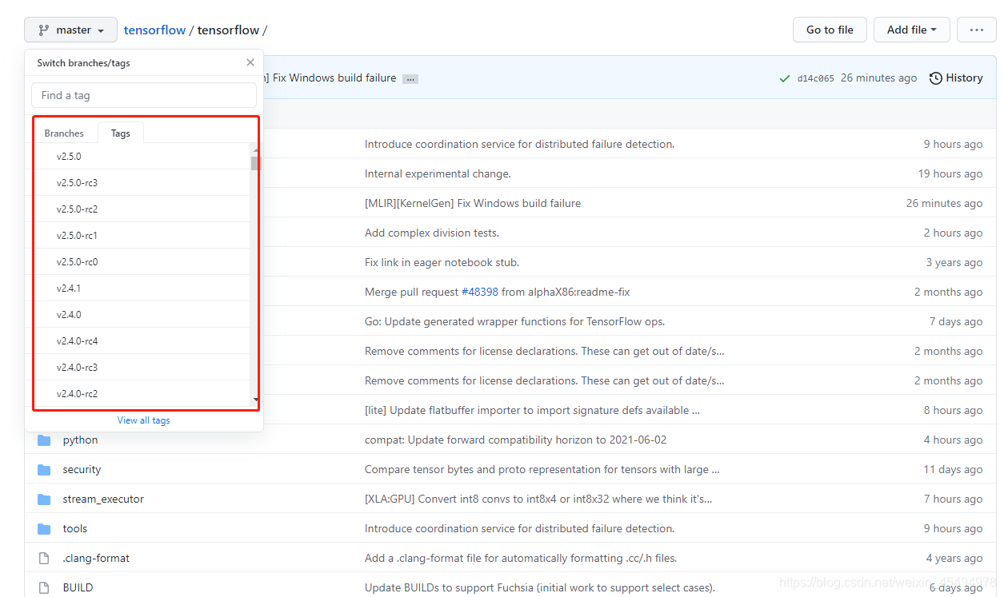
Task: Open the tools folder
Action: [75, 528]
